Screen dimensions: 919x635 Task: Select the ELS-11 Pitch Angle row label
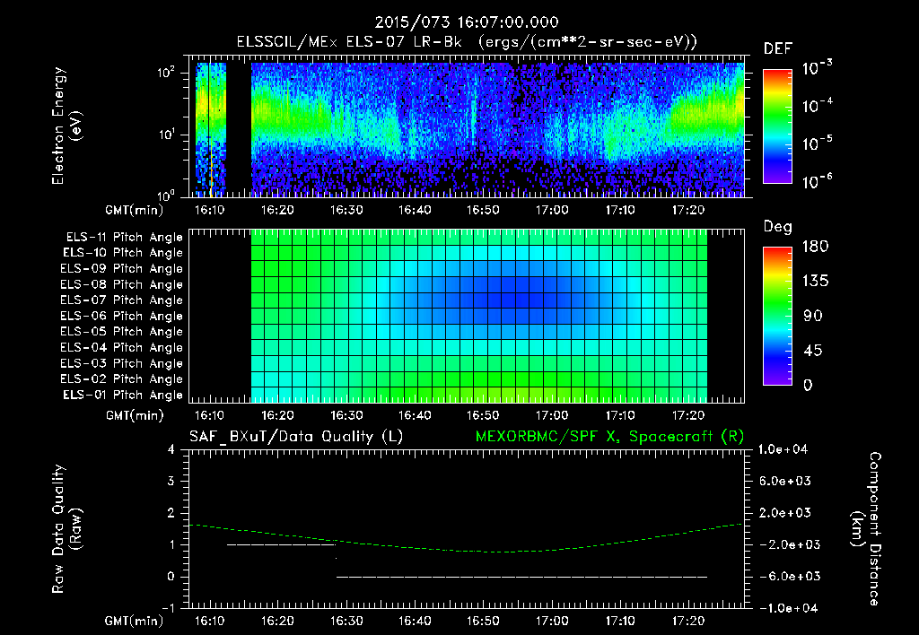[124, 238]
